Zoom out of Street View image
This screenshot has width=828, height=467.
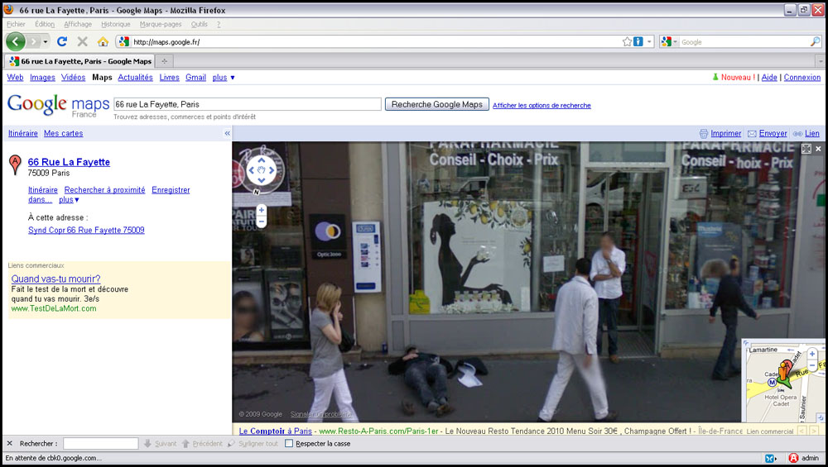(261, 221)
